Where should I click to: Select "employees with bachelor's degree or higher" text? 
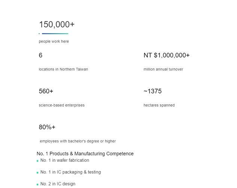pos(78,141)
